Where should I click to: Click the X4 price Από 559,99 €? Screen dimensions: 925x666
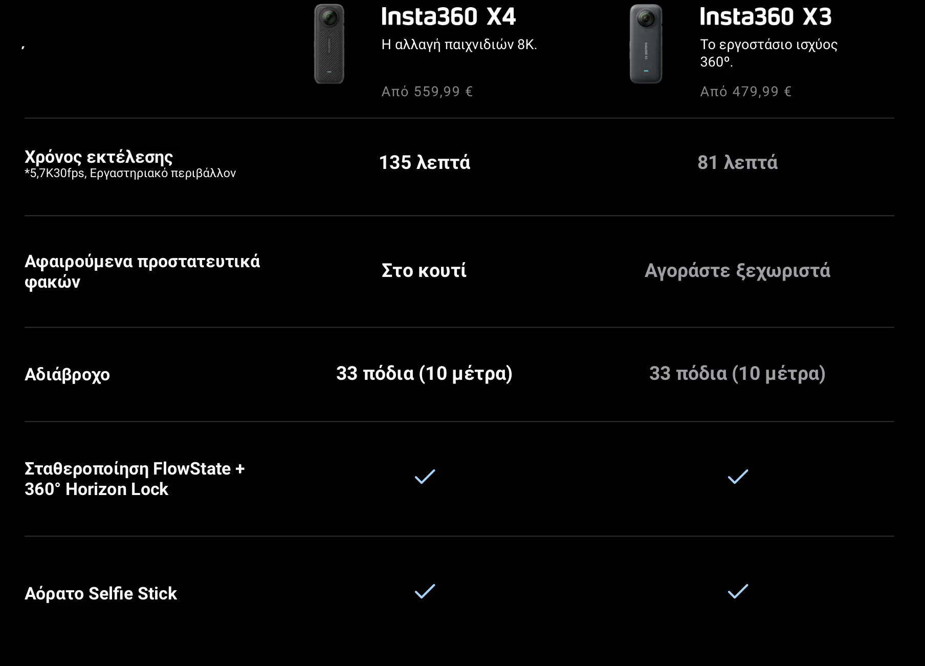click(x=427, y=92)
